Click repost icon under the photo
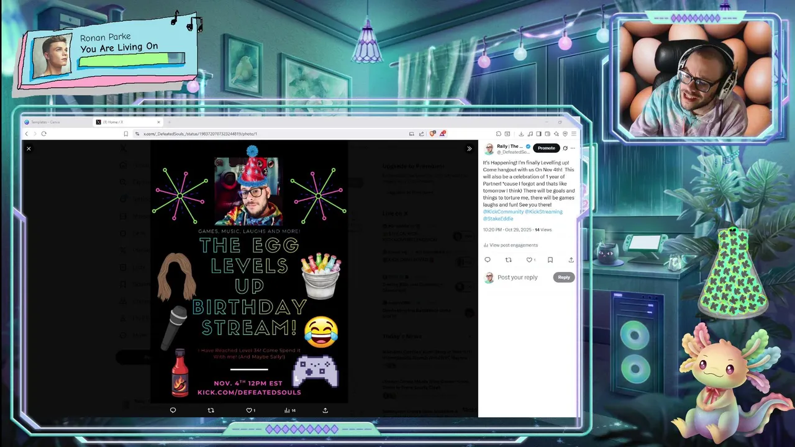Screen dimensions: 795x447 [x=211, y=410]
